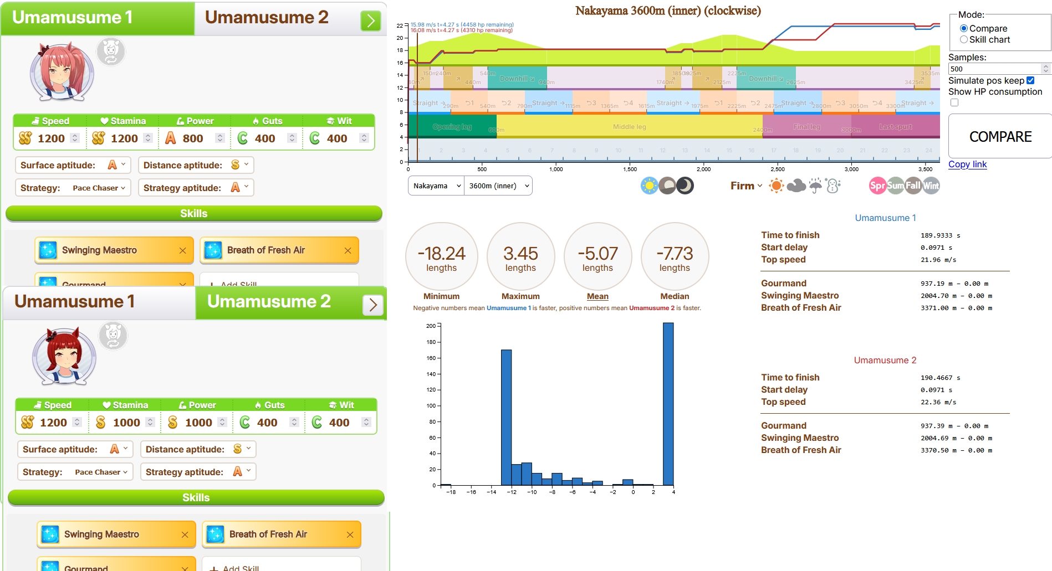Image resolution: width=1052 pixels, height=571 pixels.
Task: Click Add Skill in the lower panel
Action: point(282,565)
